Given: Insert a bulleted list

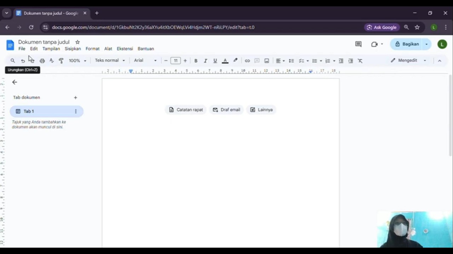Looking at the screenshot, I should click(314, 61).
